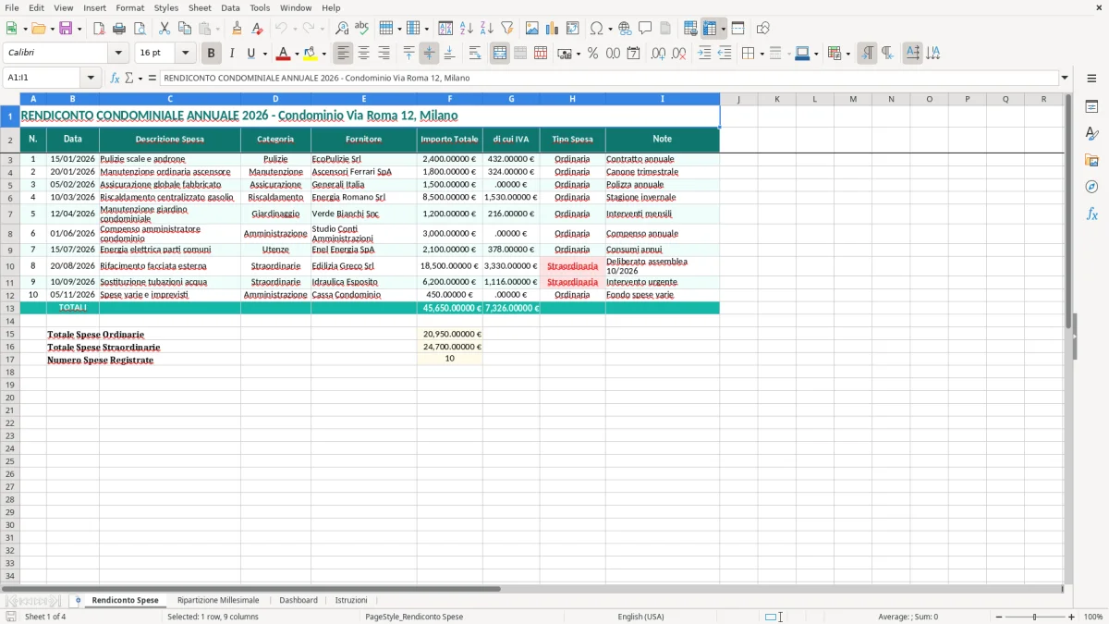
Task: Toggle AutoFilter funnel icon
Action: (x=506, y=29)
